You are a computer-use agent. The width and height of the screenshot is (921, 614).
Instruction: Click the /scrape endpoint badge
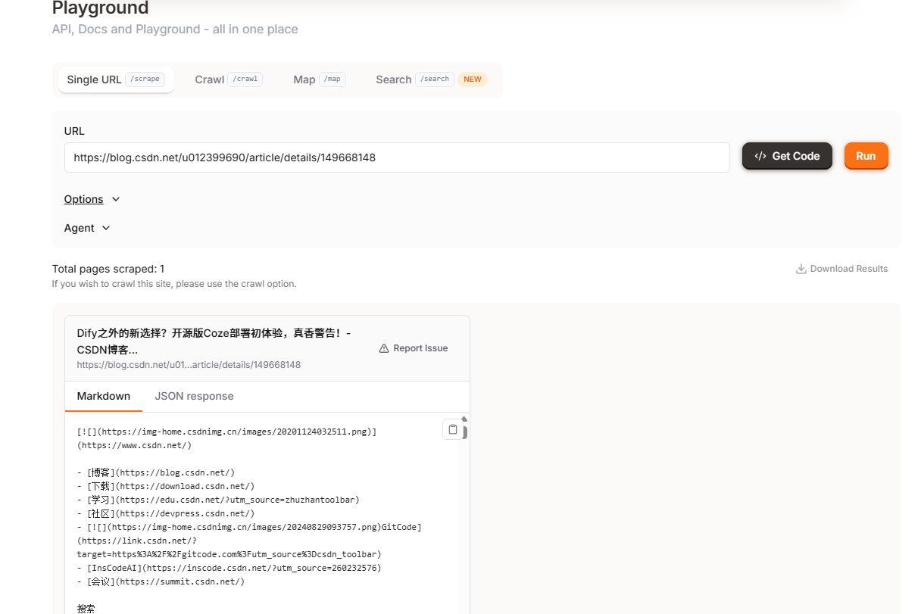(145, 79)
